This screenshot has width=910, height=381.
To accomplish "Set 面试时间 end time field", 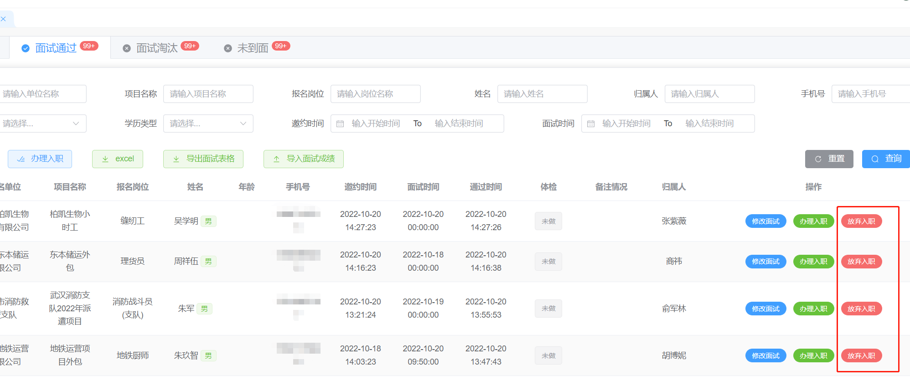I will click(x=709, y=124).
